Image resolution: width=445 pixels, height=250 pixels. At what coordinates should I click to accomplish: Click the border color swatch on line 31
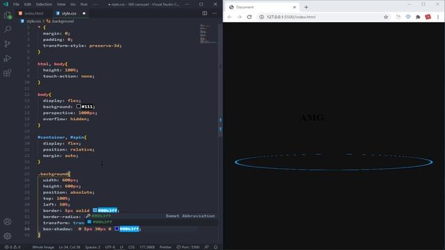pyautogui.click(x=95, y=210)
